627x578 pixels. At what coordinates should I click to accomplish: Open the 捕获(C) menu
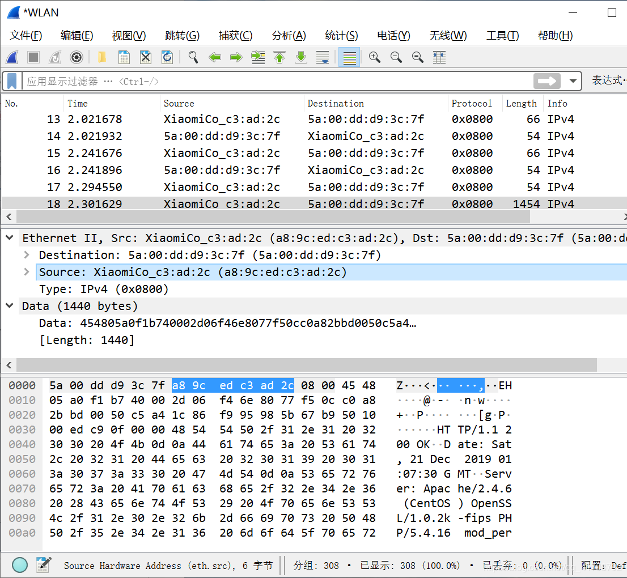tap(235, 36)
